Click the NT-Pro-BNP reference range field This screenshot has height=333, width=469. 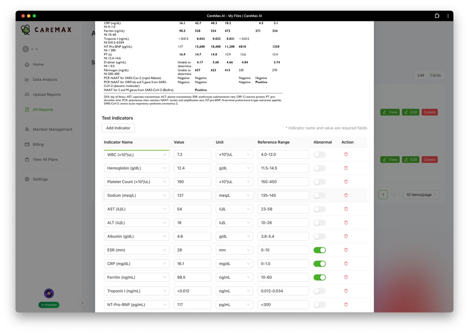pyautogui.click(x=283, y=305)
